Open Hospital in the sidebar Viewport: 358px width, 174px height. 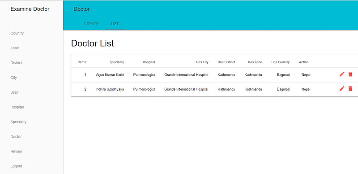[x=17, y=107]
